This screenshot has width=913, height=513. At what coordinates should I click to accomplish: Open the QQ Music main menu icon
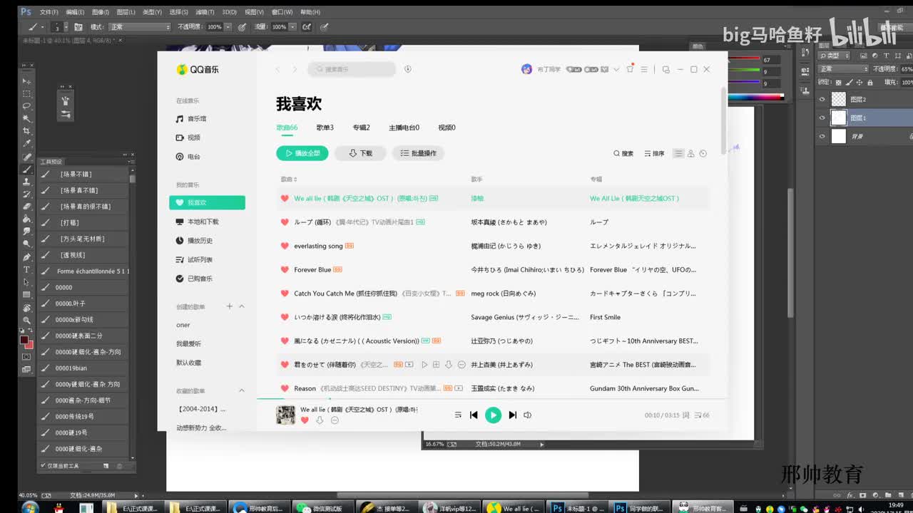coord(644,69)
